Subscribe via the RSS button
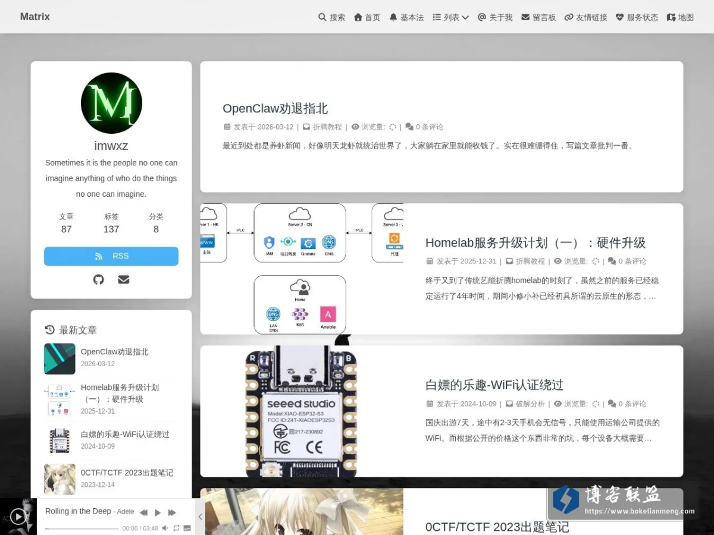This screenshot has height=535, width=714. pos(111,256)
